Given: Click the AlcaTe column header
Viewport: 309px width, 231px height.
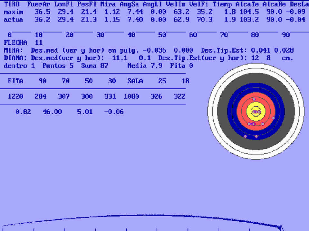Looking at the screenshot, I should tap(247, 4).
